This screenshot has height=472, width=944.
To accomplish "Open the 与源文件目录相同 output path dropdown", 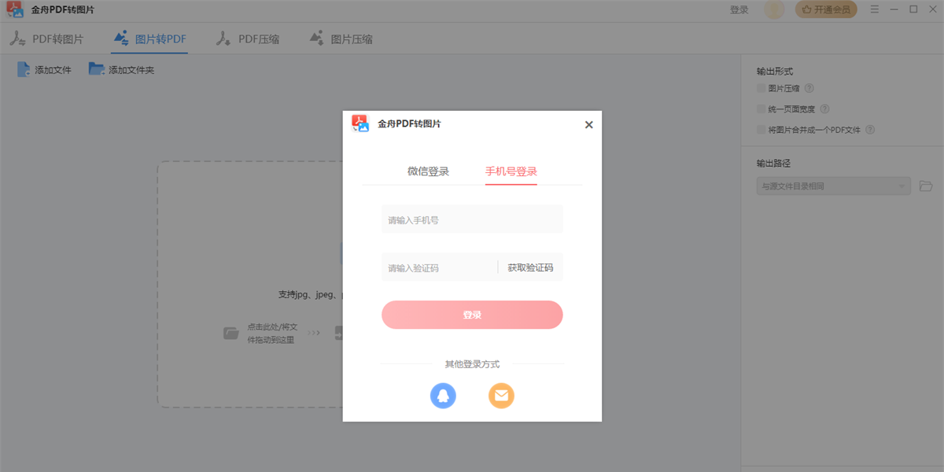I will 834,186.
